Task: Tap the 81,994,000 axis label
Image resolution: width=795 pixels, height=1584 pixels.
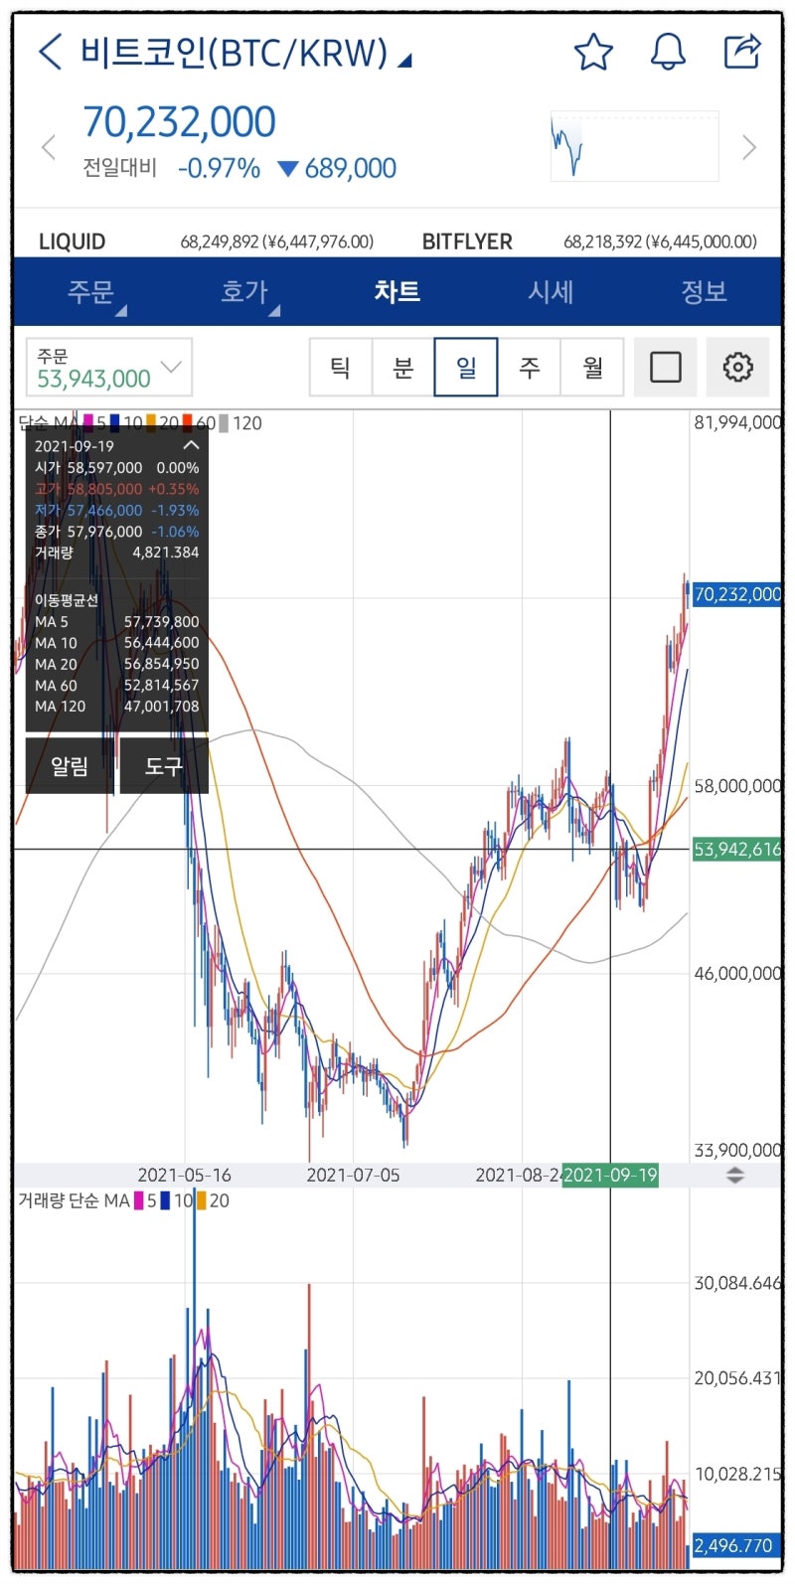Action: click(x=737, y=423)
